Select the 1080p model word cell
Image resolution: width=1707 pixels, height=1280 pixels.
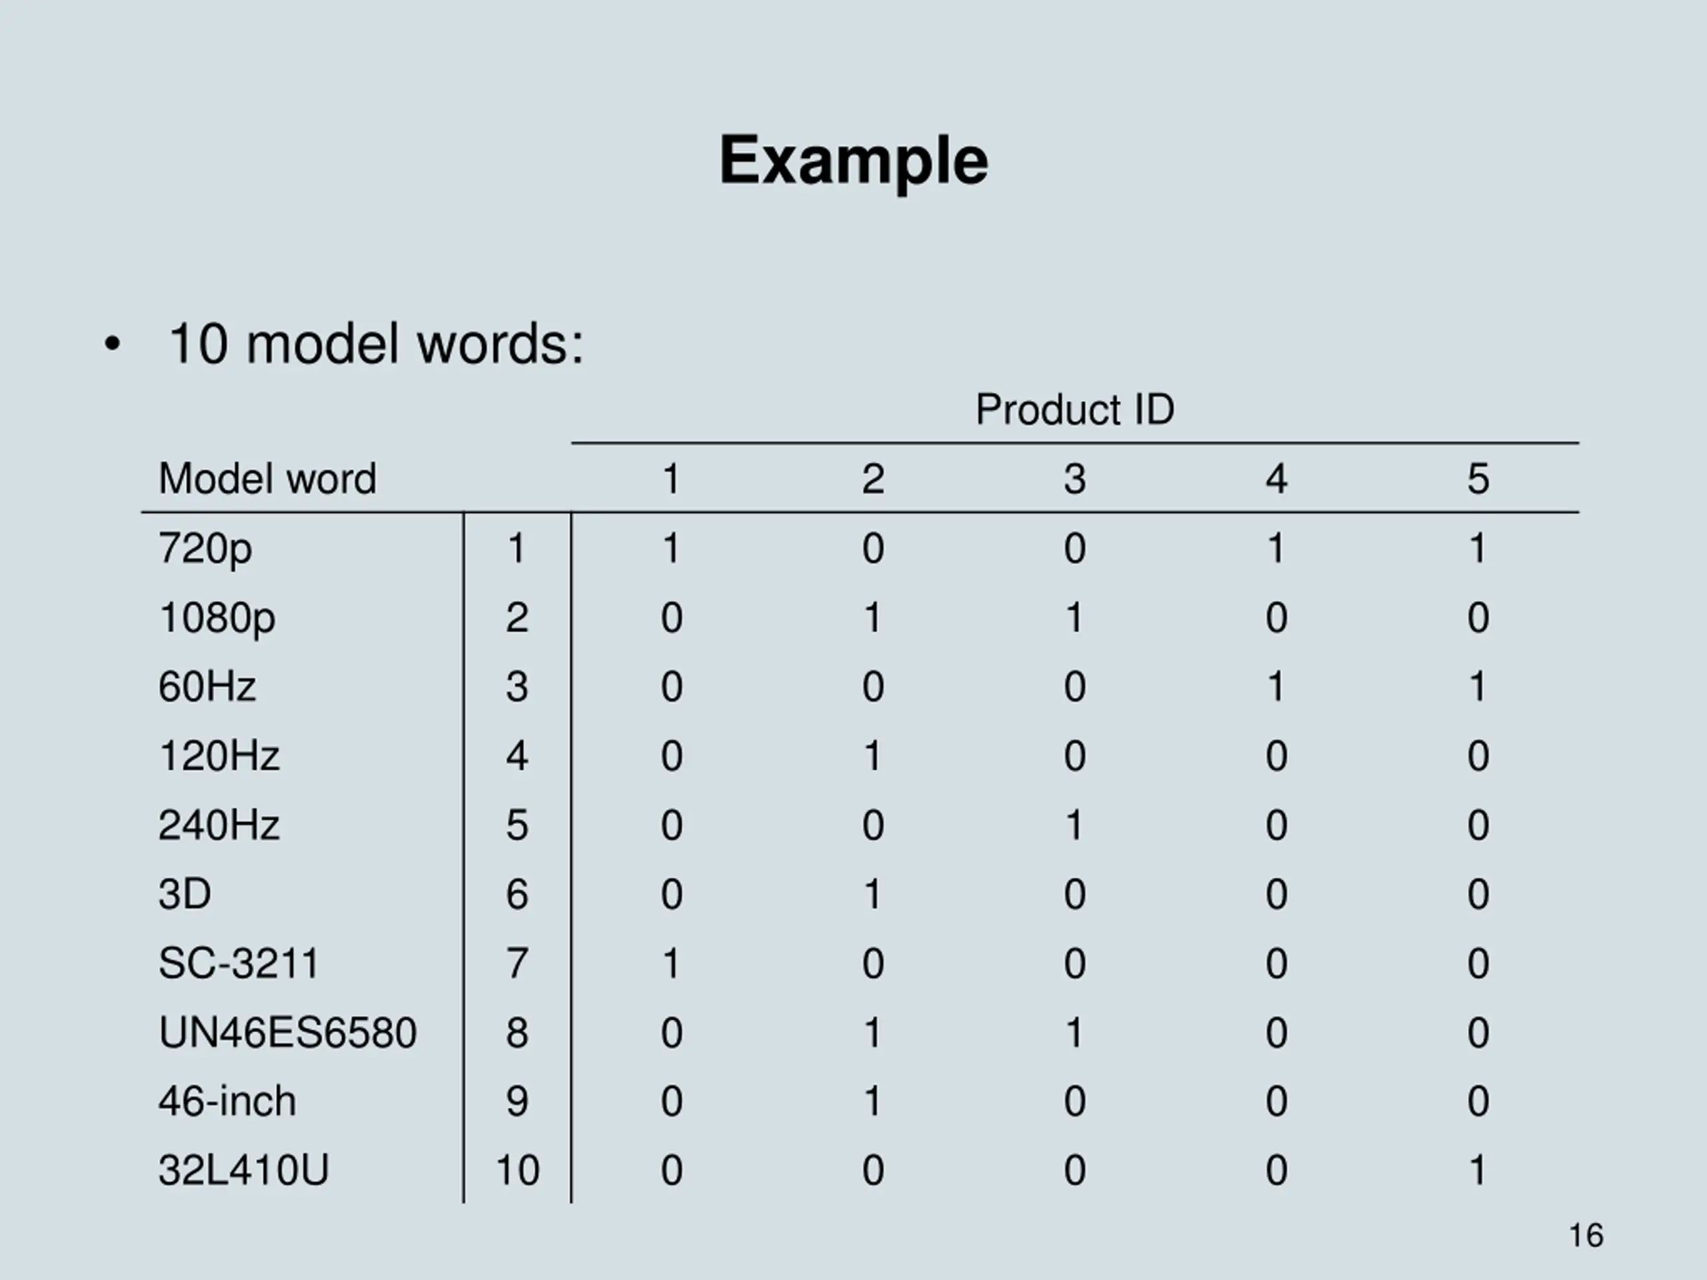tap(216, 619)
